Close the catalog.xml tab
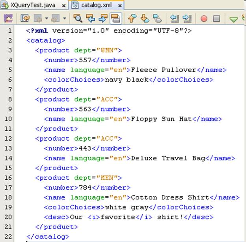This screenshot has height=242, width=246. (120, 6)
